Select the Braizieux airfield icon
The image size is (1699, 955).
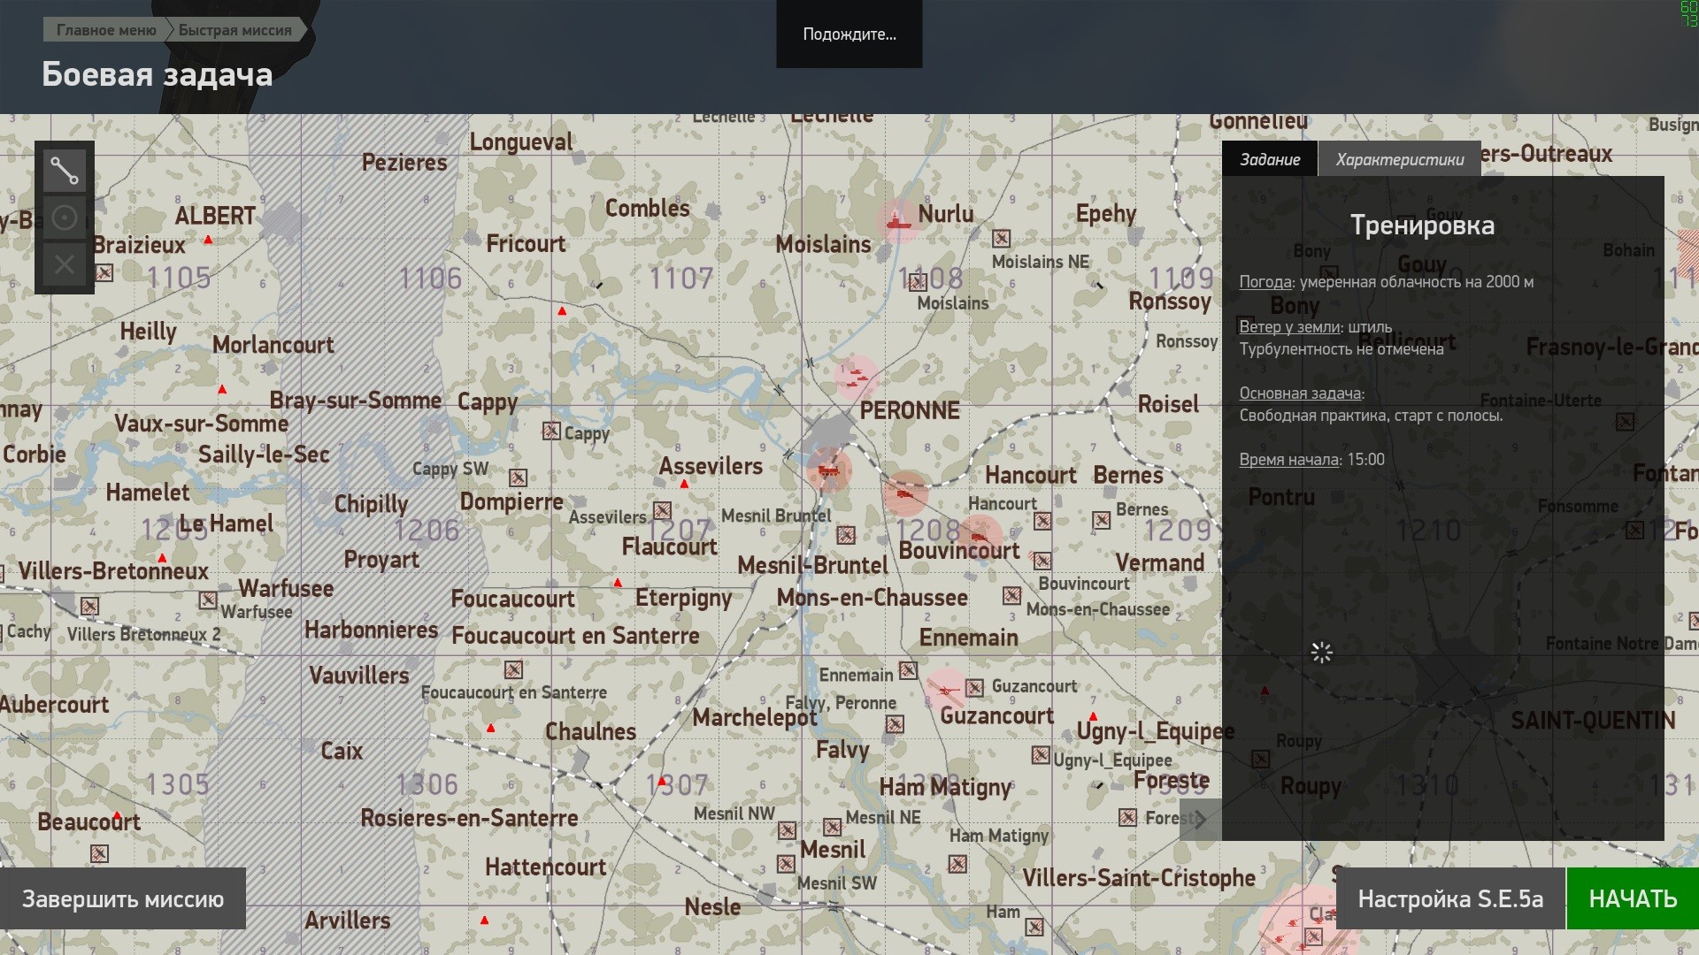[104, 272]
